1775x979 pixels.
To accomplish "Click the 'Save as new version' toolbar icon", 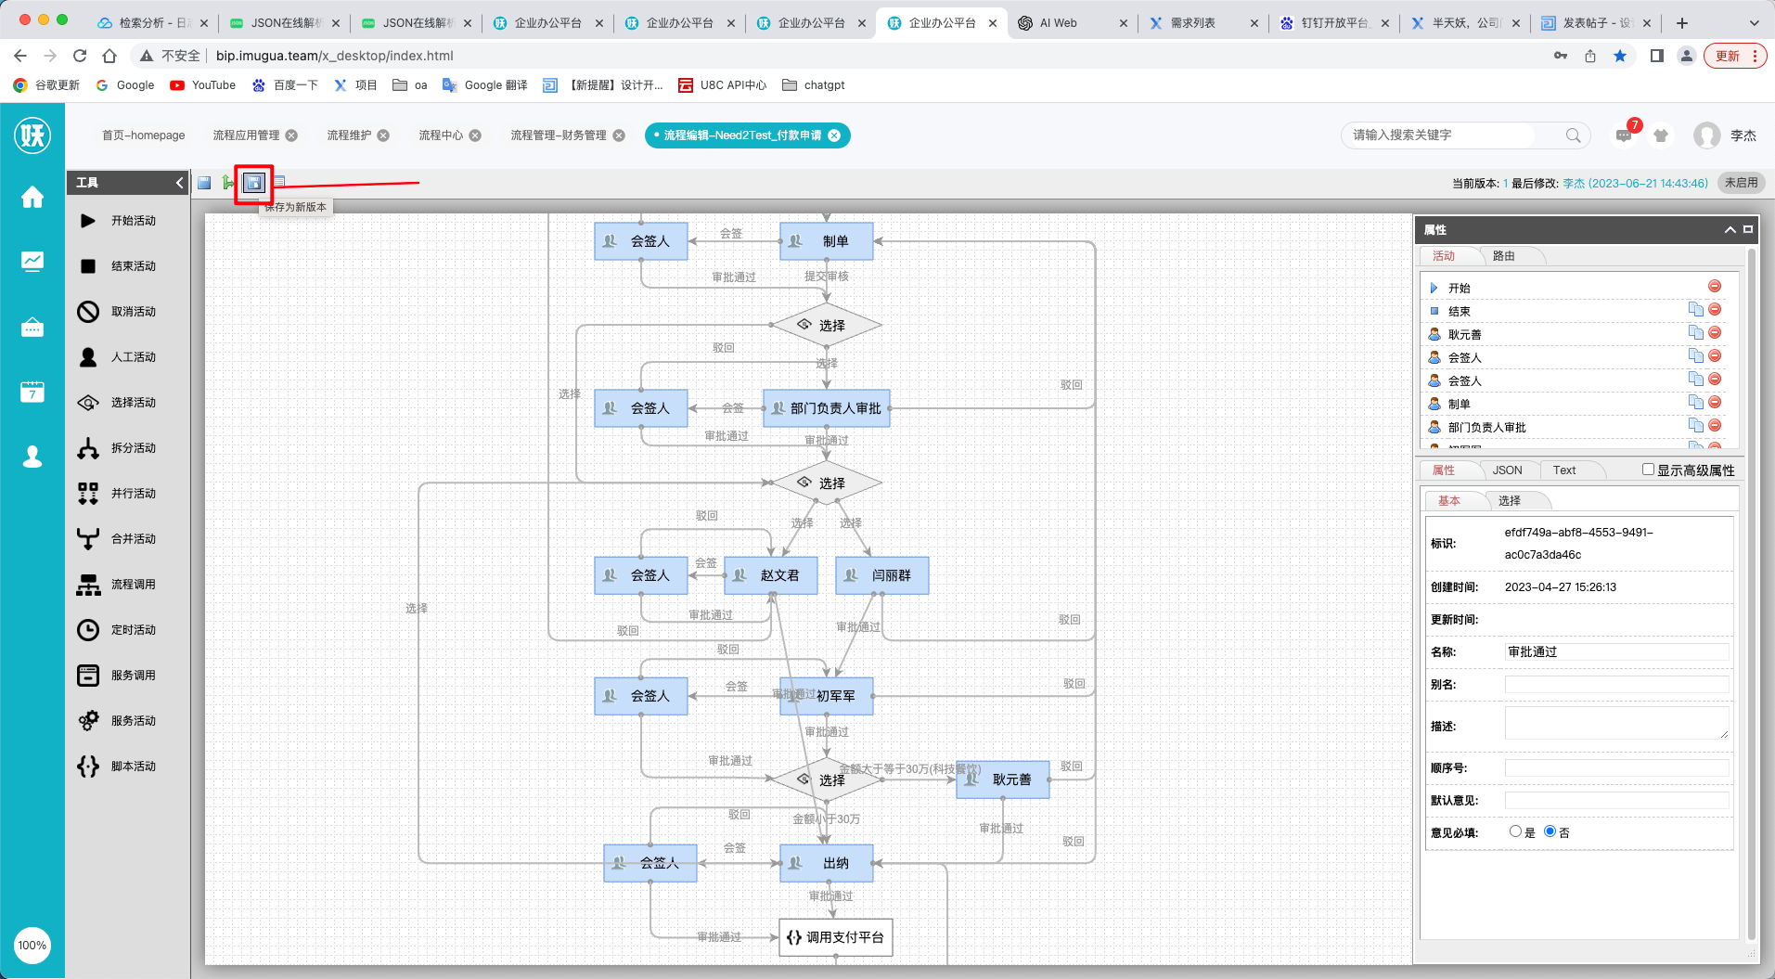I will (253, 183).
